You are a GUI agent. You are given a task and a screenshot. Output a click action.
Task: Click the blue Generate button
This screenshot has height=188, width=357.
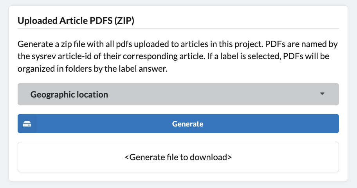(178, 123)
